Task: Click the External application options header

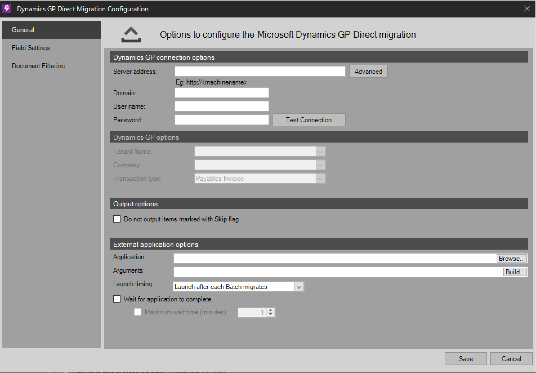Action: [319, 244]
